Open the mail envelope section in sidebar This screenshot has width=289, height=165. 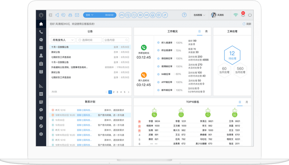pos(41,47)
